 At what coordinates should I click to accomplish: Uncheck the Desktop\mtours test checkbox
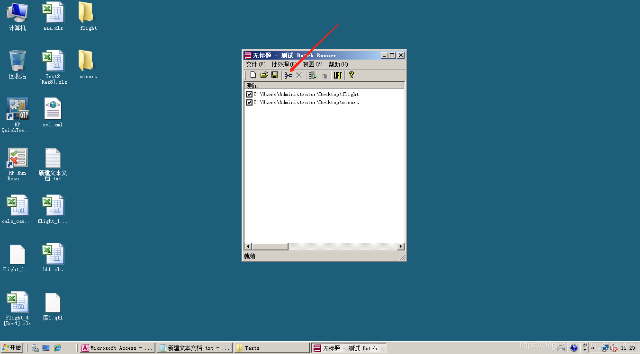(249, 102)
